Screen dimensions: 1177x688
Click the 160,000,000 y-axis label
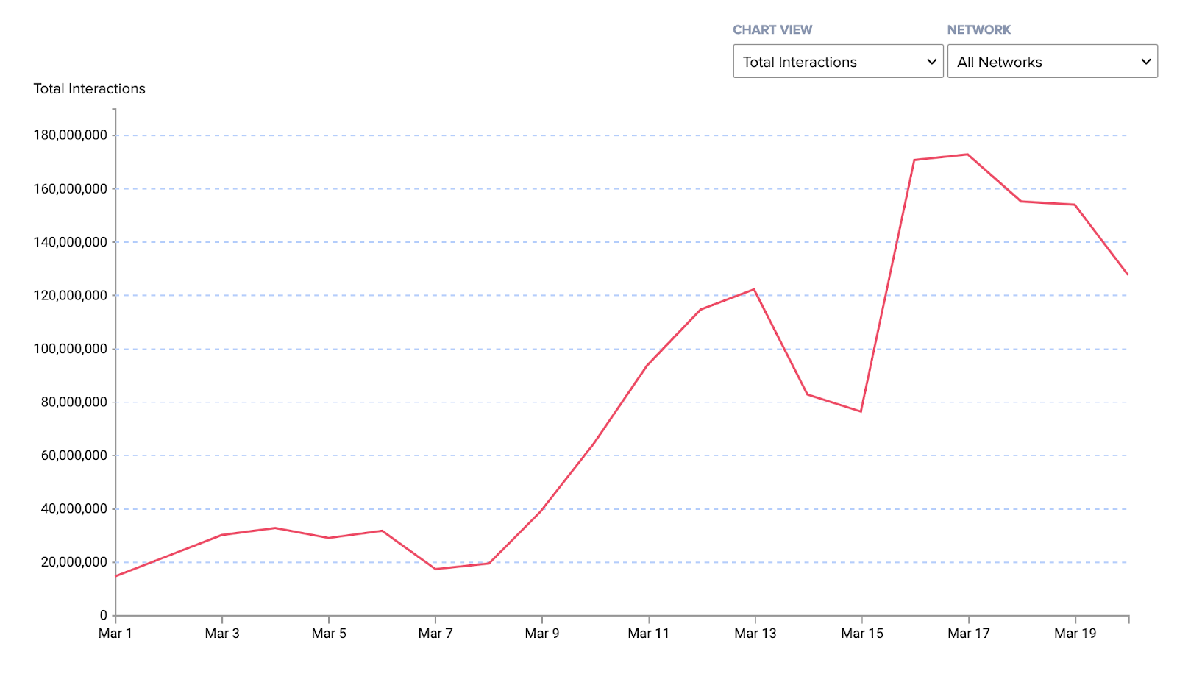71,189
